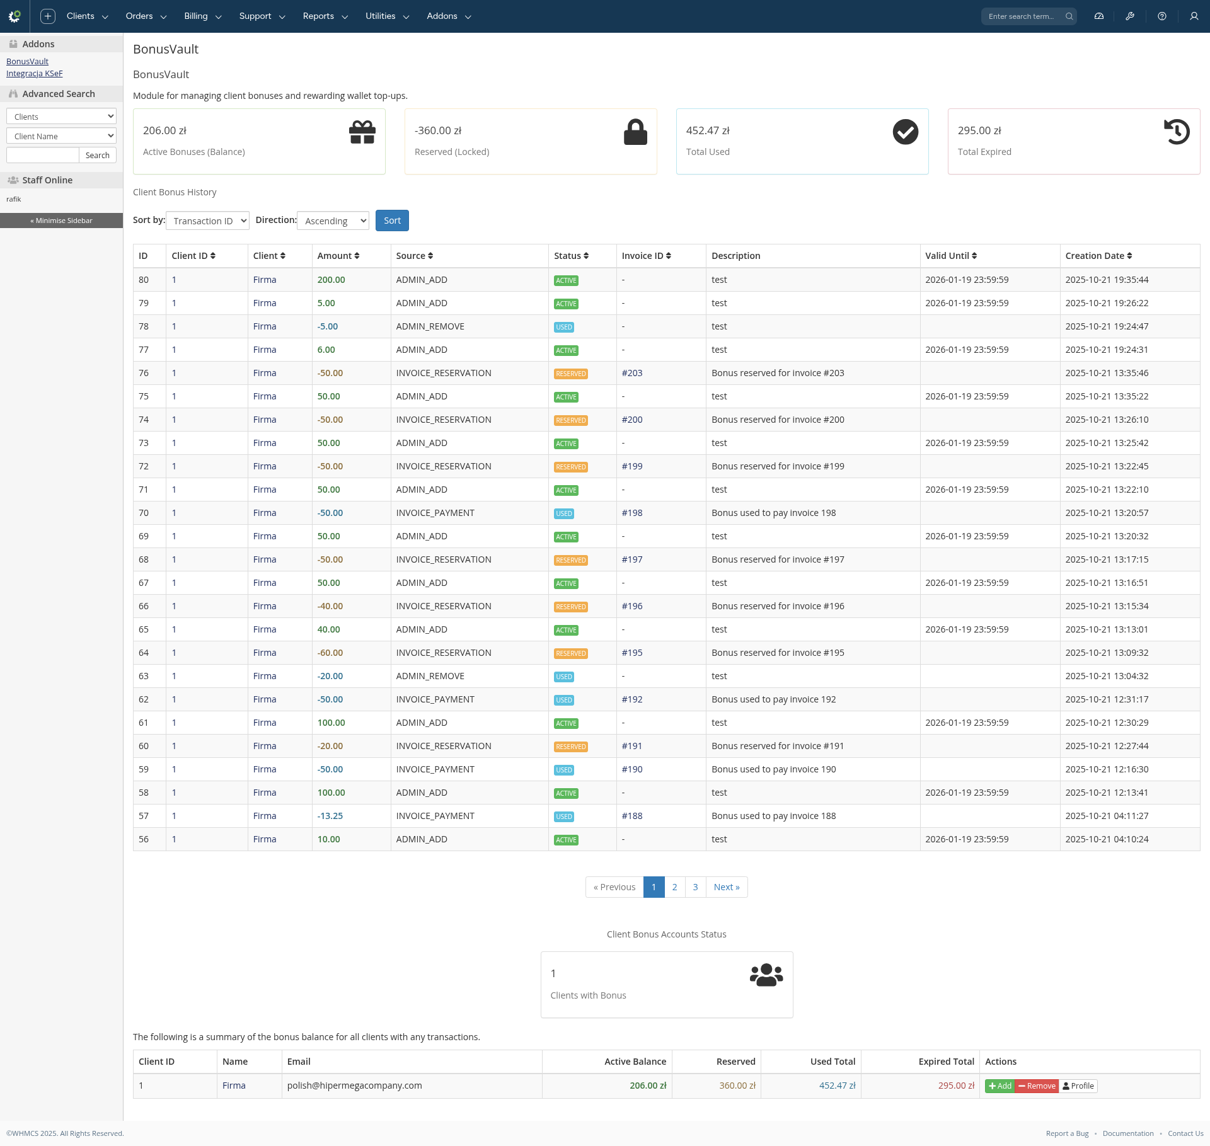Click the lock icon on Reserved card
This screenshot has width=1210, height=1146.
click(635, 132)
